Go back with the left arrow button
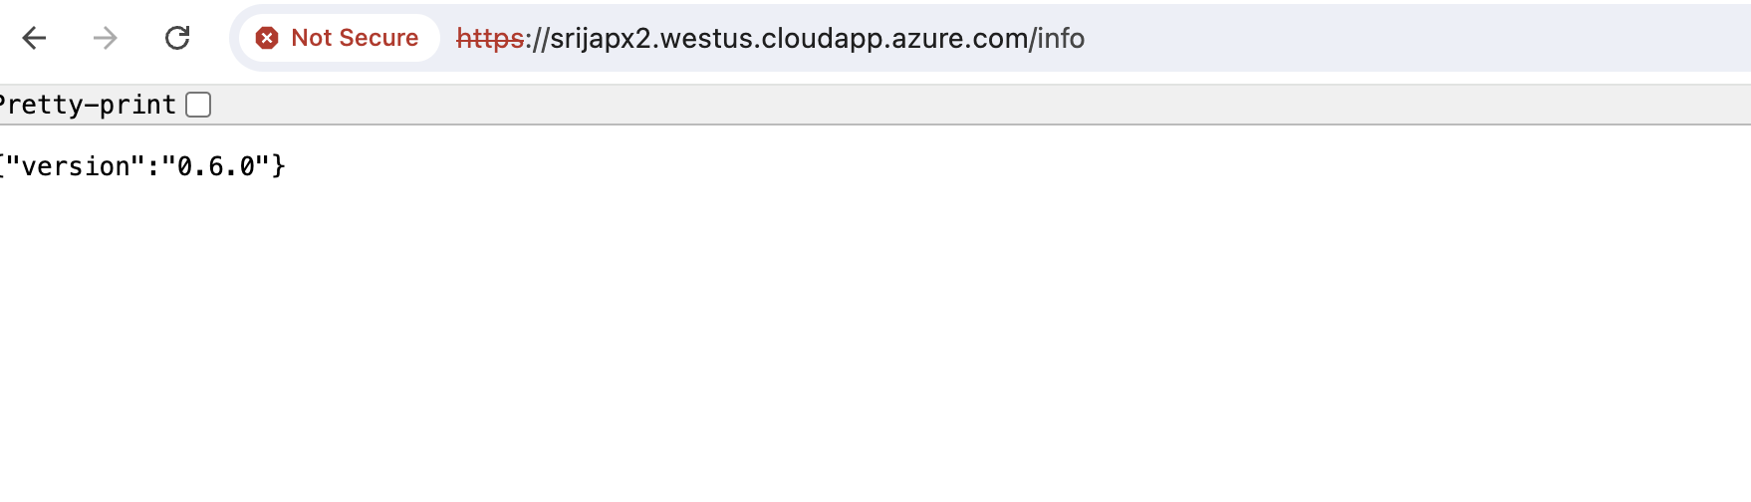Screen dimensions: 1751x502 pyautogui.click(x=35, y=38)
